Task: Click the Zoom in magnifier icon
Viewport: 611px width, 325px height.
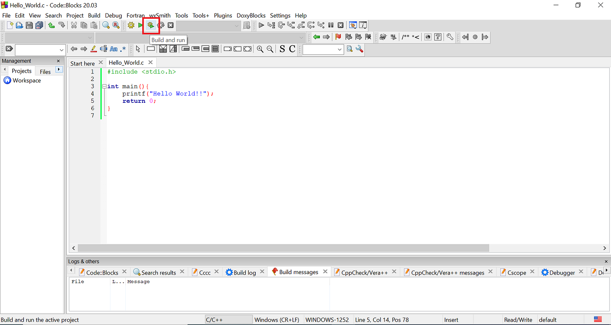Action: 260,49
